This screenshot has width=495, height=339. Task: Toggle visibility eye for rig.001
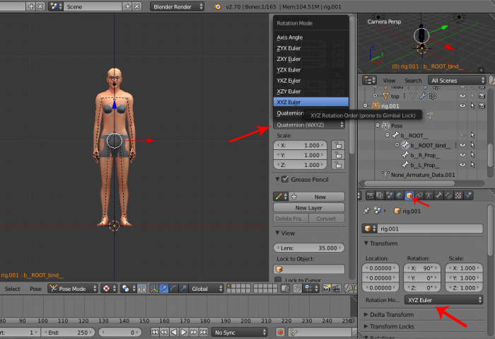tap(462, 106)
